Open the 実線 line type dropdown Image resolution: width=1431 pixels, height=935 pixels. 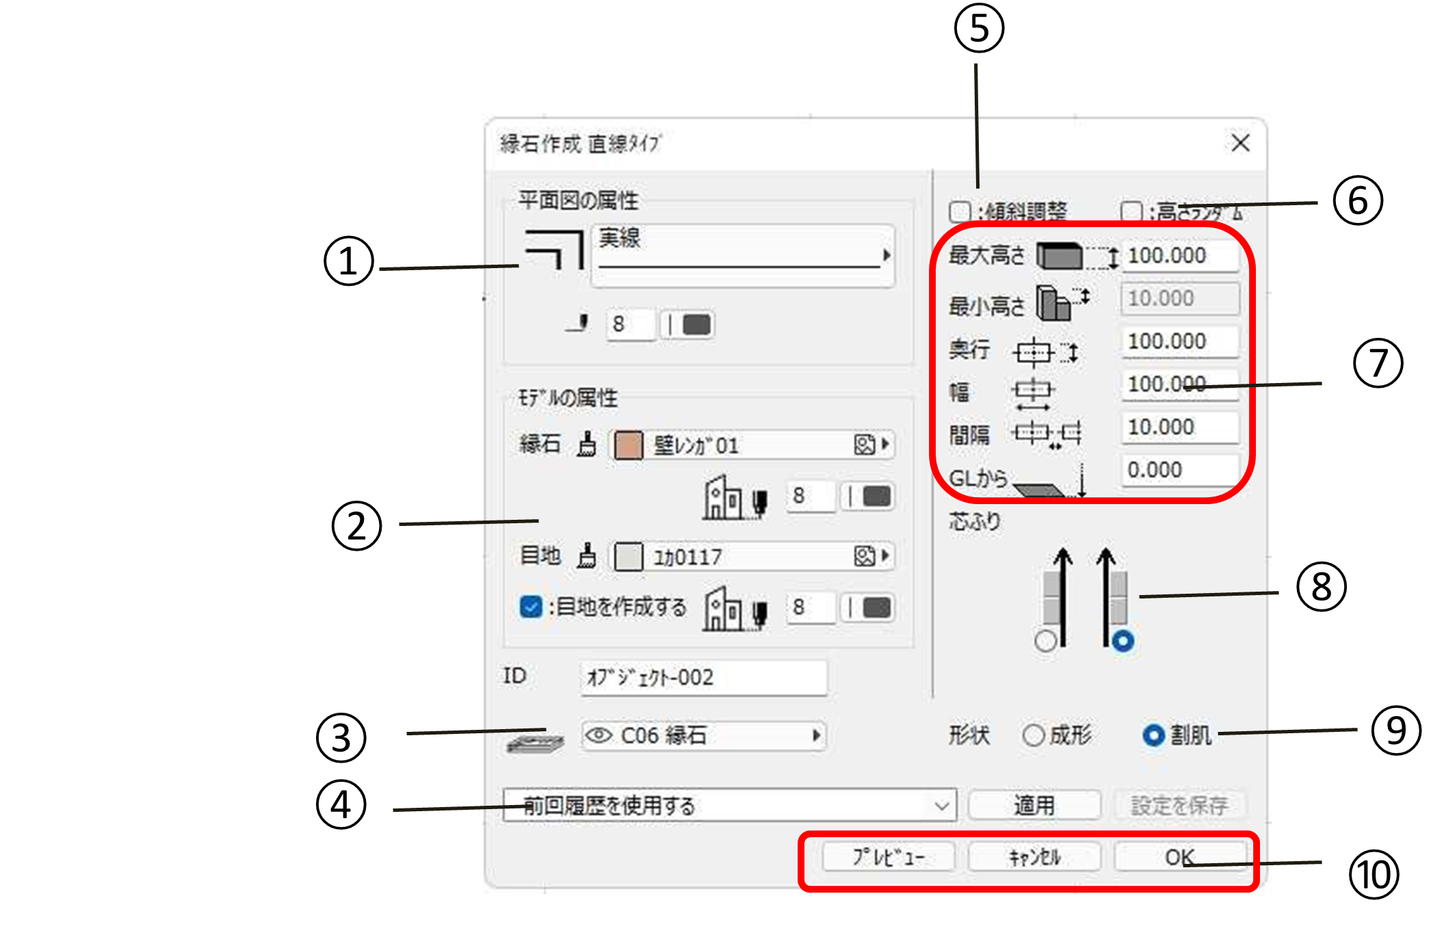pyautogui.click(x=744, y=255)
